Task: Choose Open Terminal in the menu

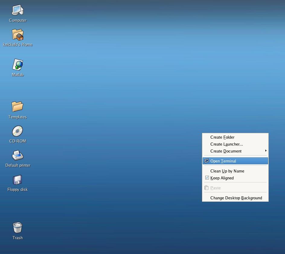Action: pyautogui.click(x=235, y=161)
